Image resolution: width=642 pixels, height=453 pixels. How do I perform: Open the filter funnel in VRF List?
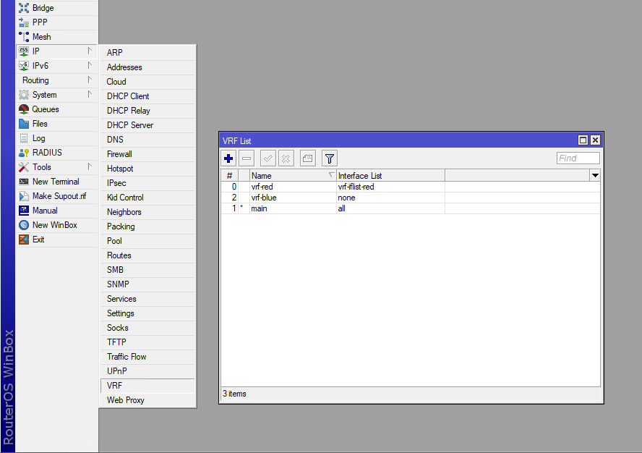pyautogui.click(x=329, y=158)
